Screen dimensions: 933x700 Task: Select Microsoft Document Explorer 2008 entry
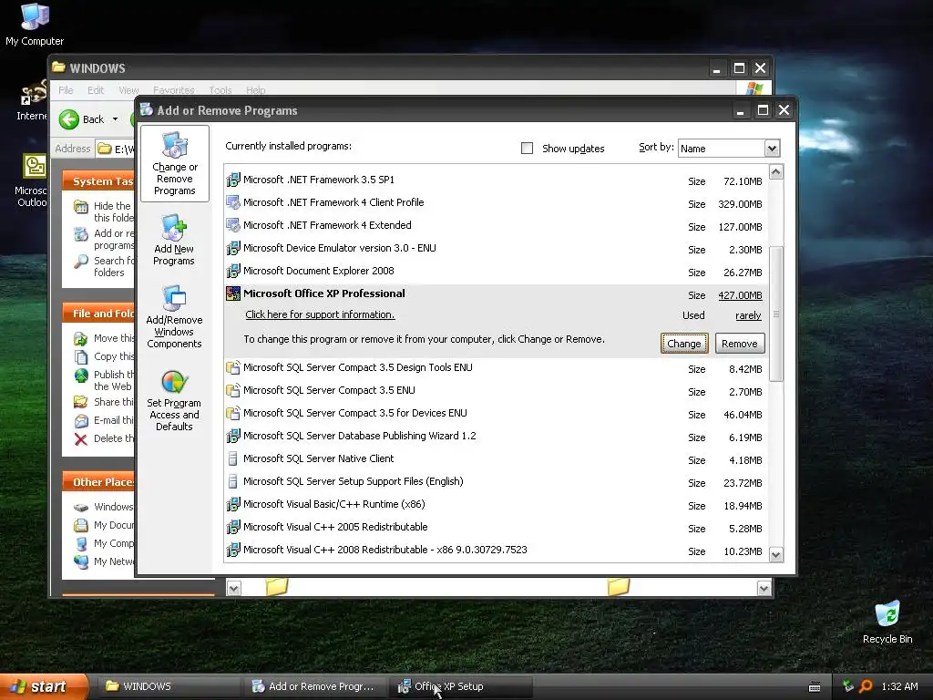495,272
